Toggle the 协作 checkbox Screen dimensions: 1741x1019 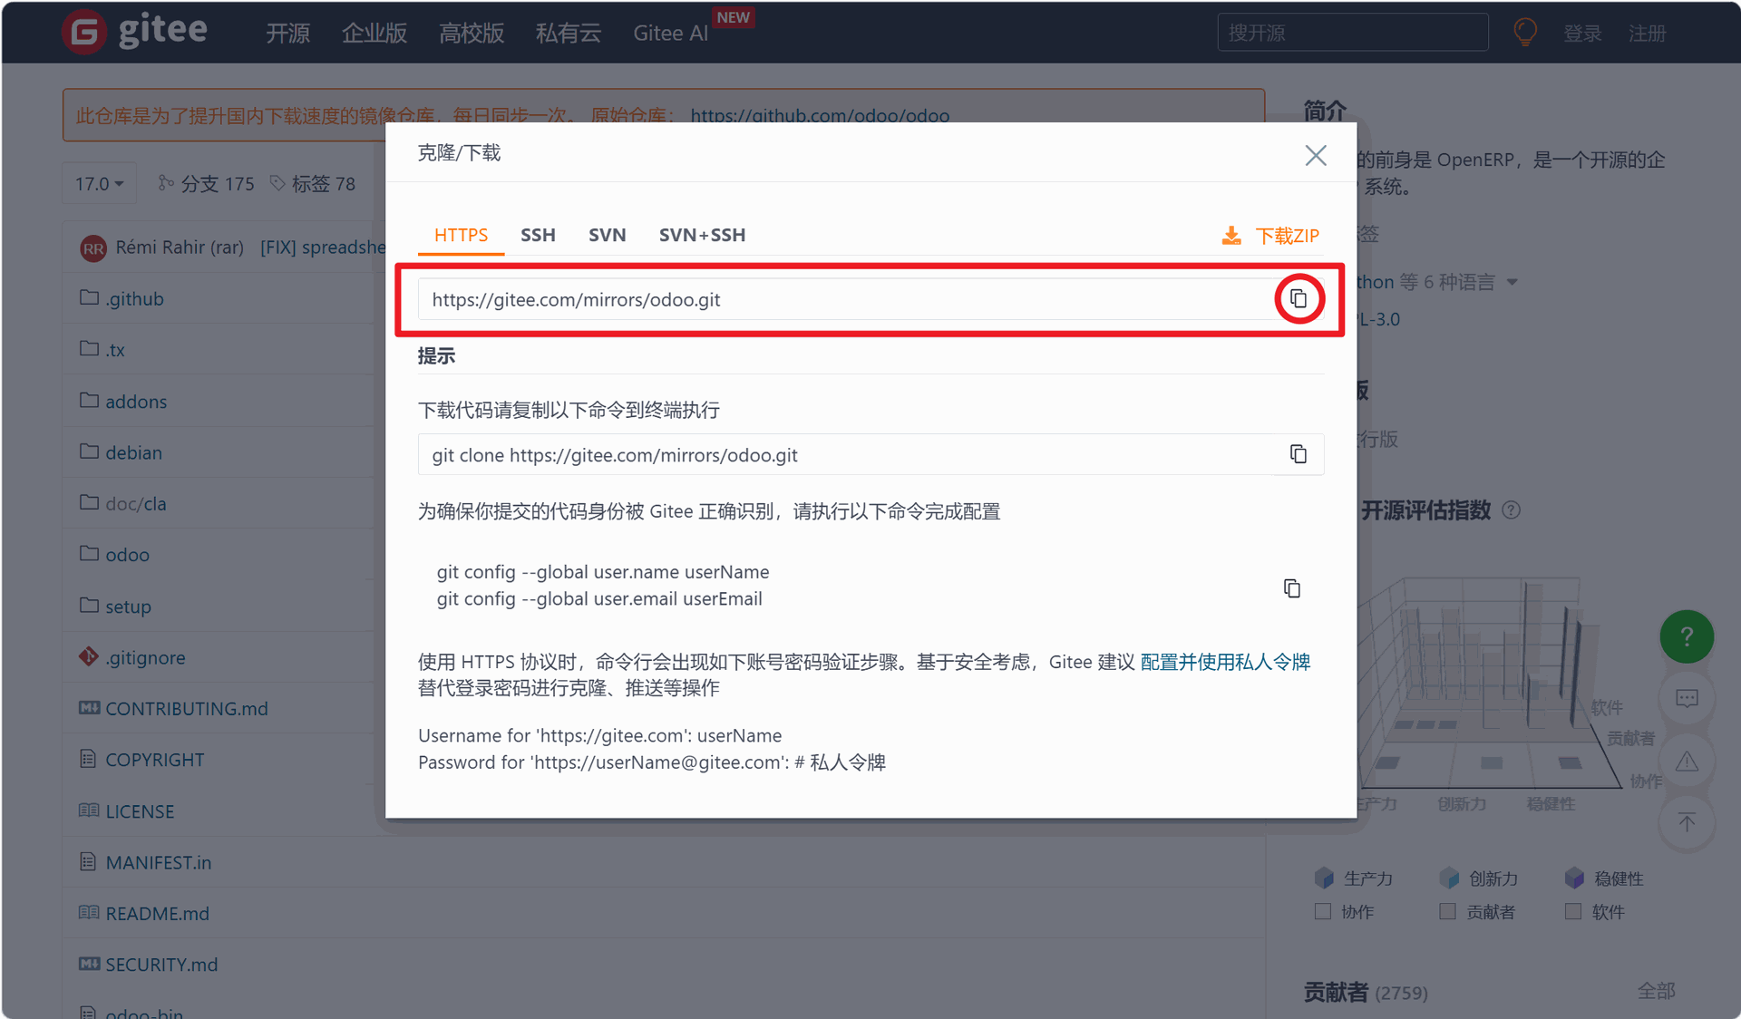pyautogui.click(x=1323, y=911)
